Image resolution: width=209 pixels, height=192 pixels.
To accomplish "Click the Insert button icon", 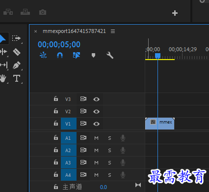I will [x=8, y=12].
